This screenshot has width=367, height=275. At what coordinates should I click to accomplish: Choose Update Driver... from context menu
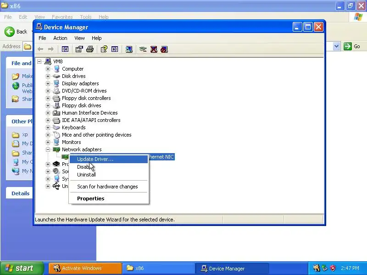pos(109,159)
